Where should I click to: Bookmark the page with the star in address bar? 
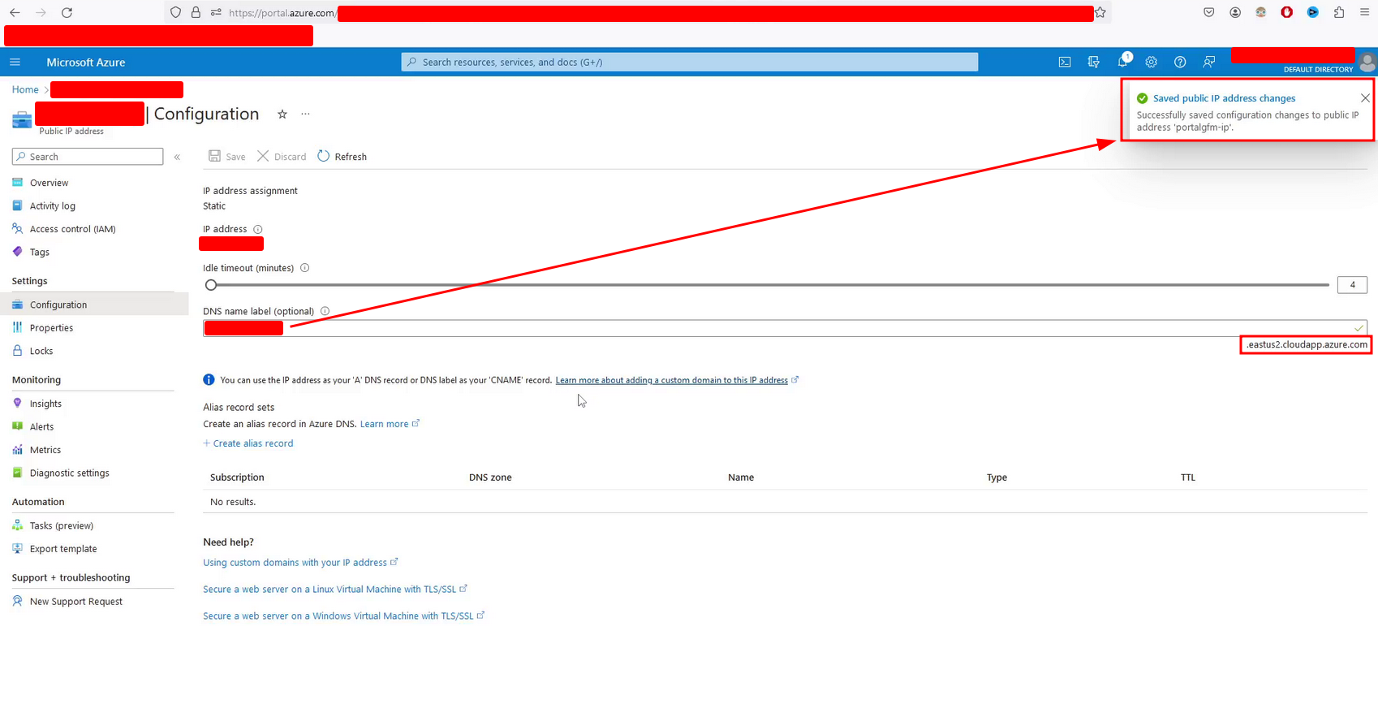click(x=1100, y=12)
